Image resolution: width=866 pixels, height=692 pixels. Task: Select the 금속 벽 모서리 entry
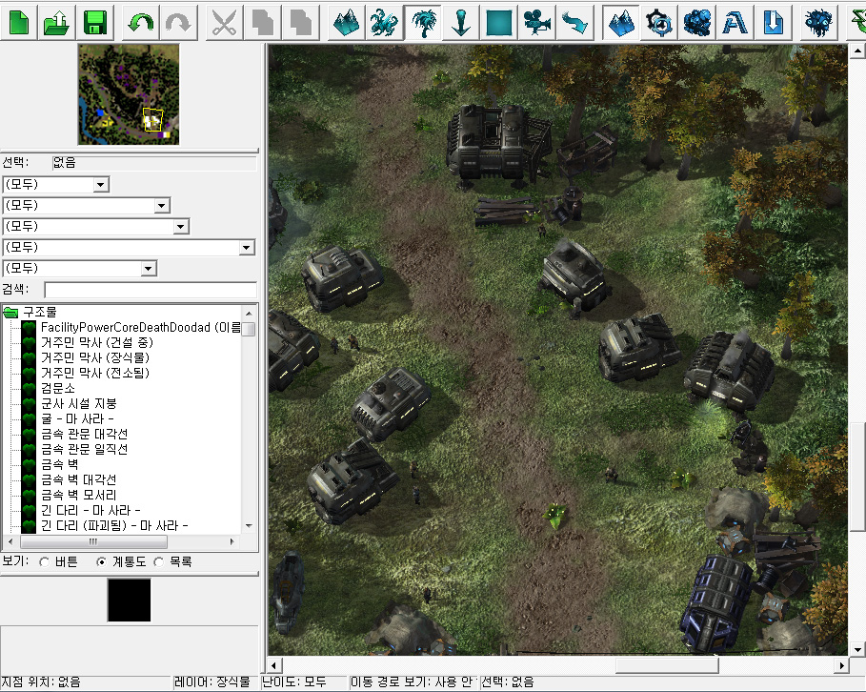click(78, 495)
